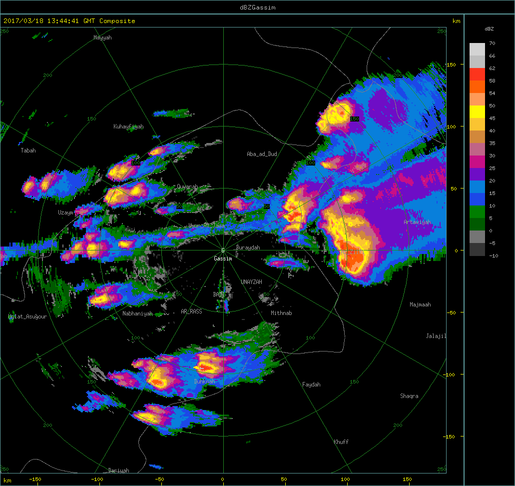The image size is (515, 486).
Task: Select the yellow 45–50 dBZ legend color
Action: coord(477,112)
